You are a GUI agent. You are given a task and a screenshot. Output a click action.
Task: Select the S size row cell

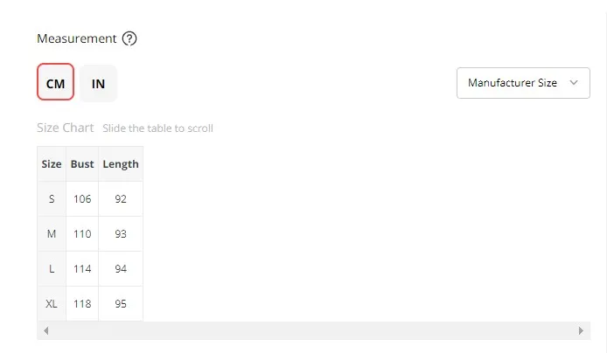(x=52, y=198)
